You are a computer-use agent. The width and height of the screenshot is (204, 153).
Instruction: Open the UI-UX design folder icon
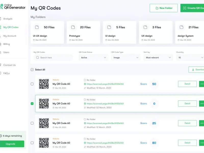pyautogui.click(x=37, y=27)
